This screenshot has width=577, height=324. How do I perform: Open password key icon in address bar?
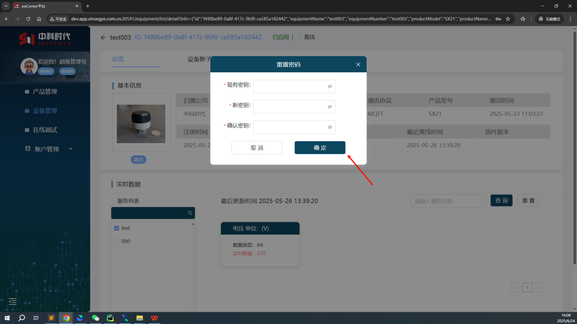pyautogui.click(x=498, y=19)
